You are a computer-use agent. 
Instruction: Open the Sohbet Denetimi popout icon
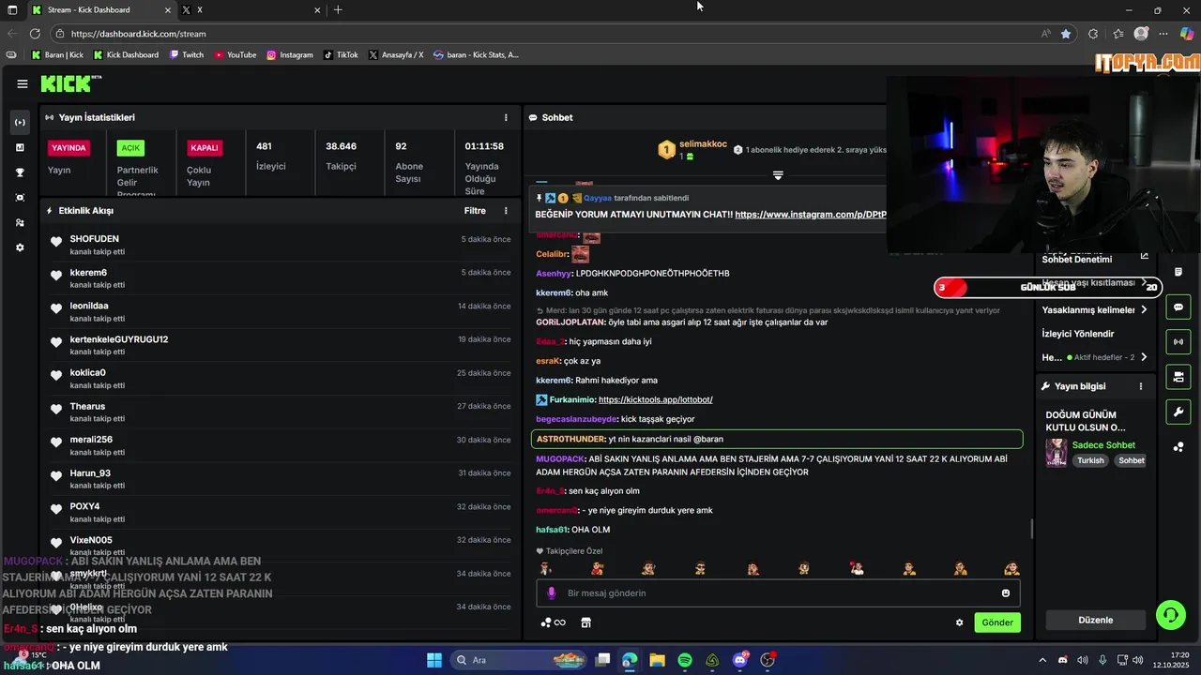pos(1144,256)
